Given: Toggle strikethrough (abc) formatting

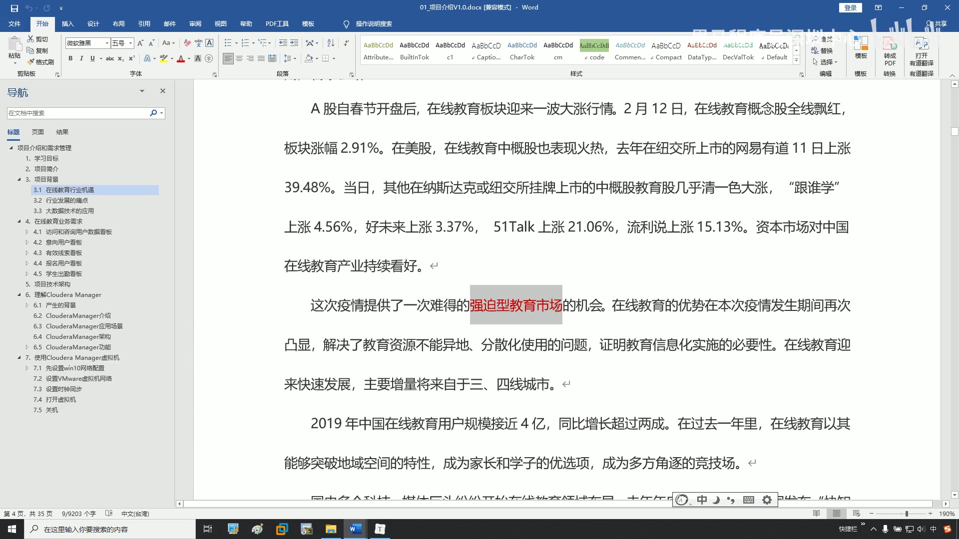Looking at the screenshot, I should pos(110,58).
